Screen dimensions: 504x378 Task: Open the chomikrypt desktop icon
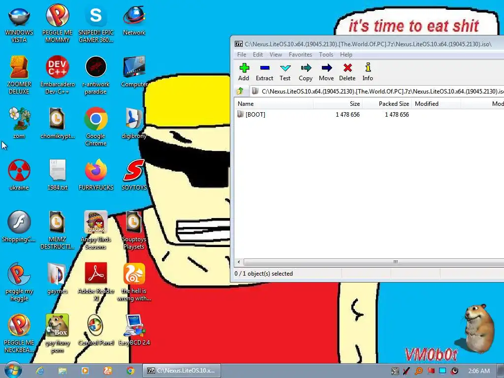(57, 124)
